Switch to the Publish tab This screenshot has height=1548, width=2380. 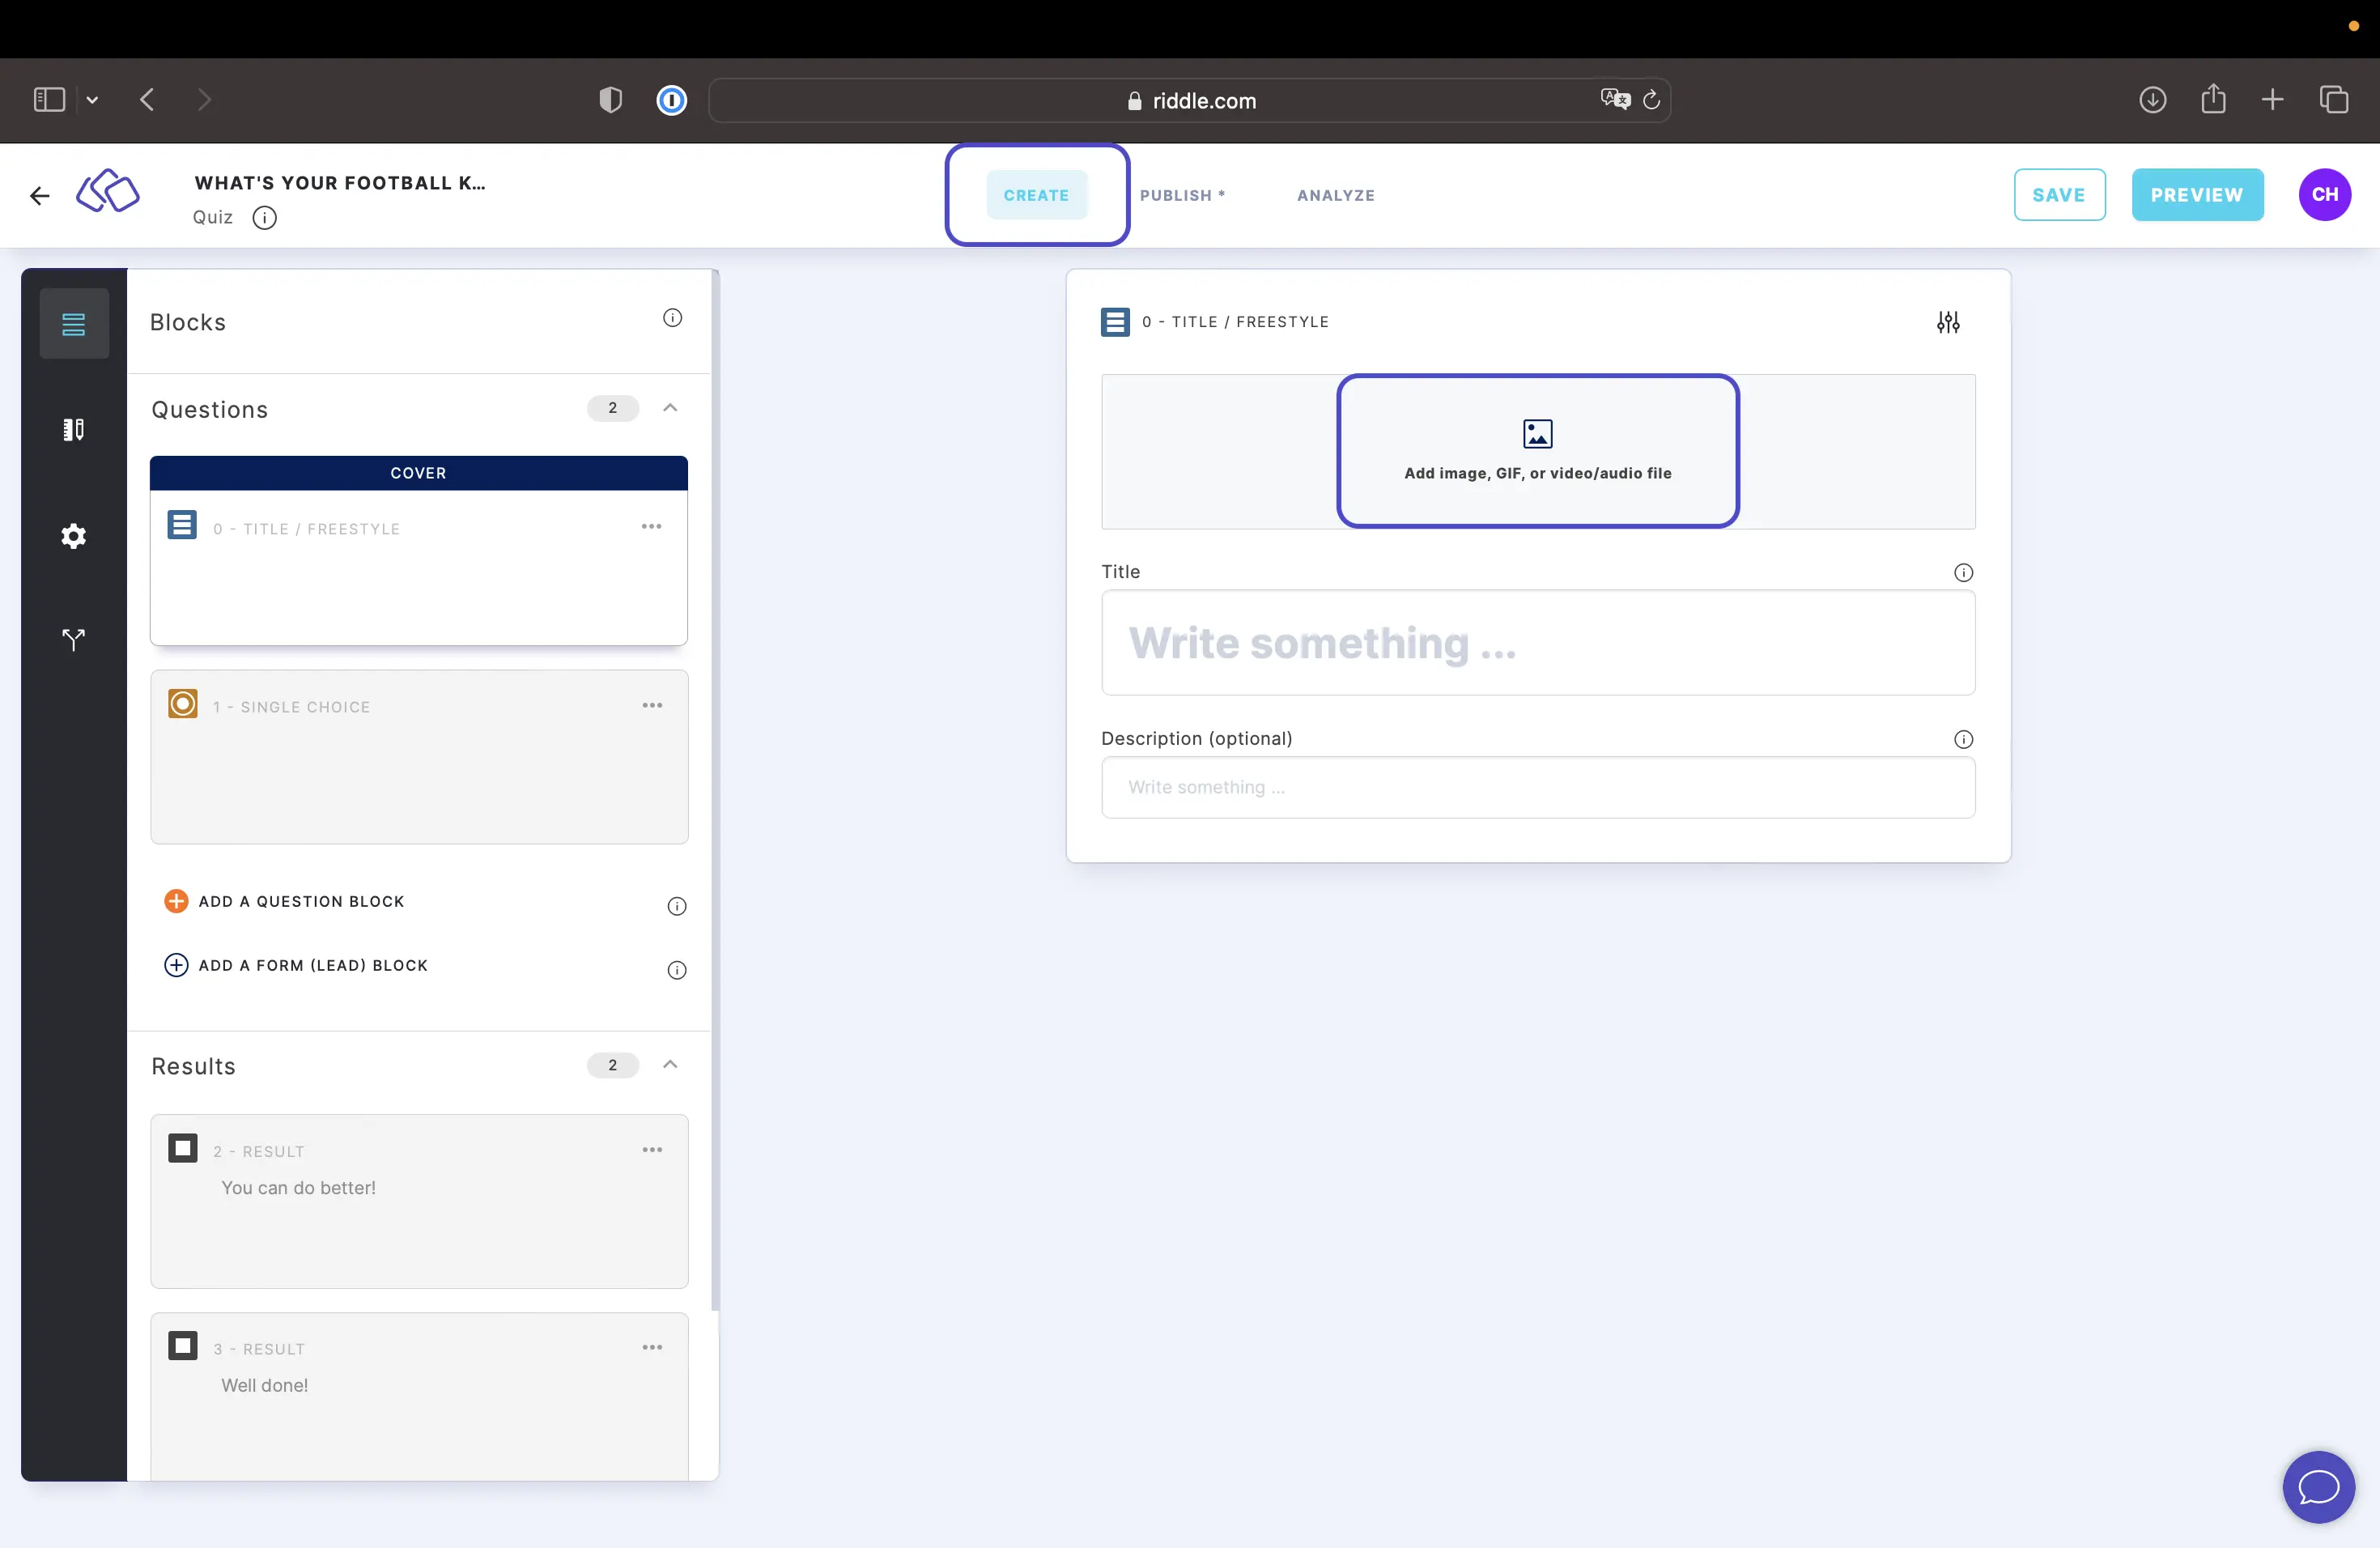tap(1182, 196)
